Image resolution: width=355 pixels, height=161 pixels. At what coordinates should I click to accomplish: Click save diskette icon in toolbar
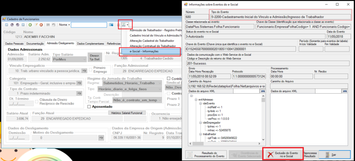click(x=48, y=25)
